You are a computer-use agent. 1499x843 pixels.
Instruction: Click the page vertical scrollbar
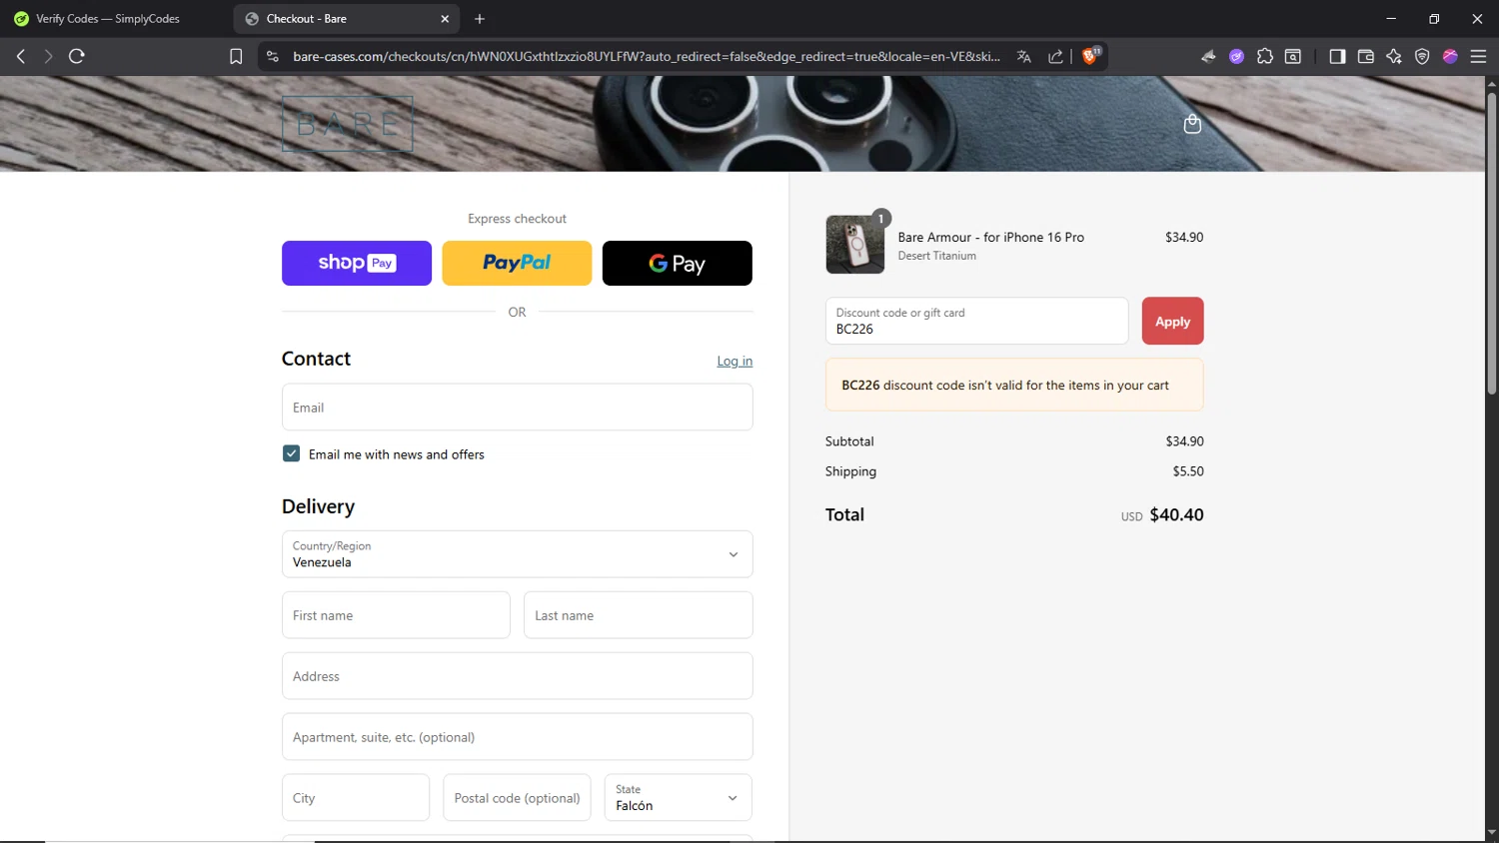tap(1491, 245)
